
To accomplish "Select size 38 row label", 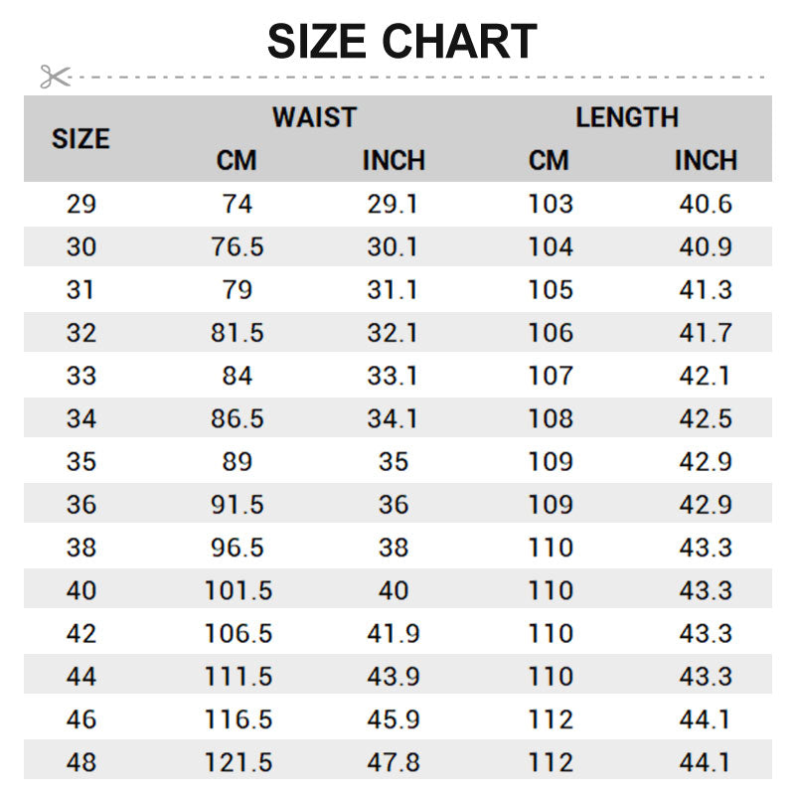I will (81, 548).
